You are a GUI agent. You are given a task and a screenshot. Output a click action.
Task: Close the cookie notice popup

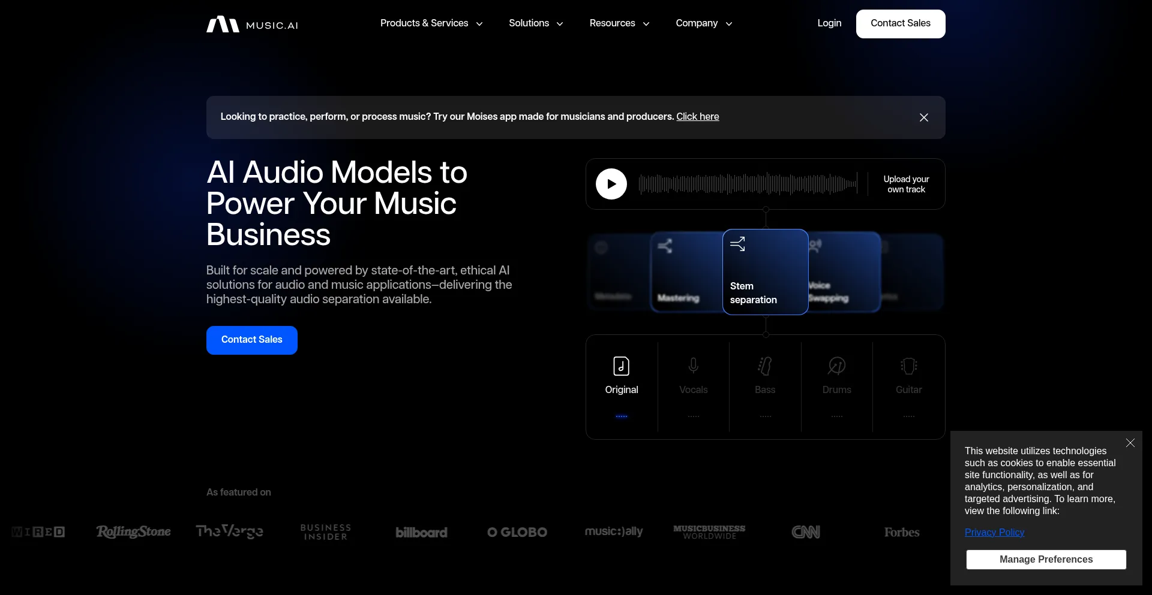(1130, 443)
